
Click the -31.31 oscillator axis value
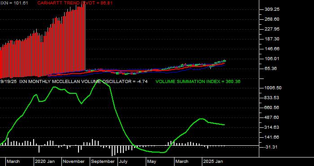point(271,147)
